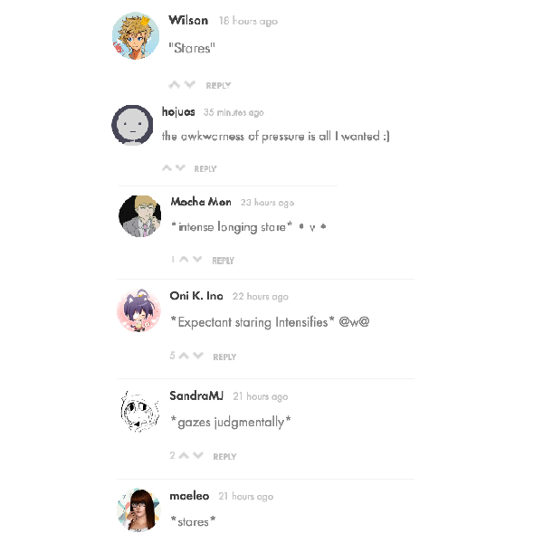543x543 pixels.
Task: Upvote Mocha Mon's intense longing stare comment
Action: tap(185, 259)
